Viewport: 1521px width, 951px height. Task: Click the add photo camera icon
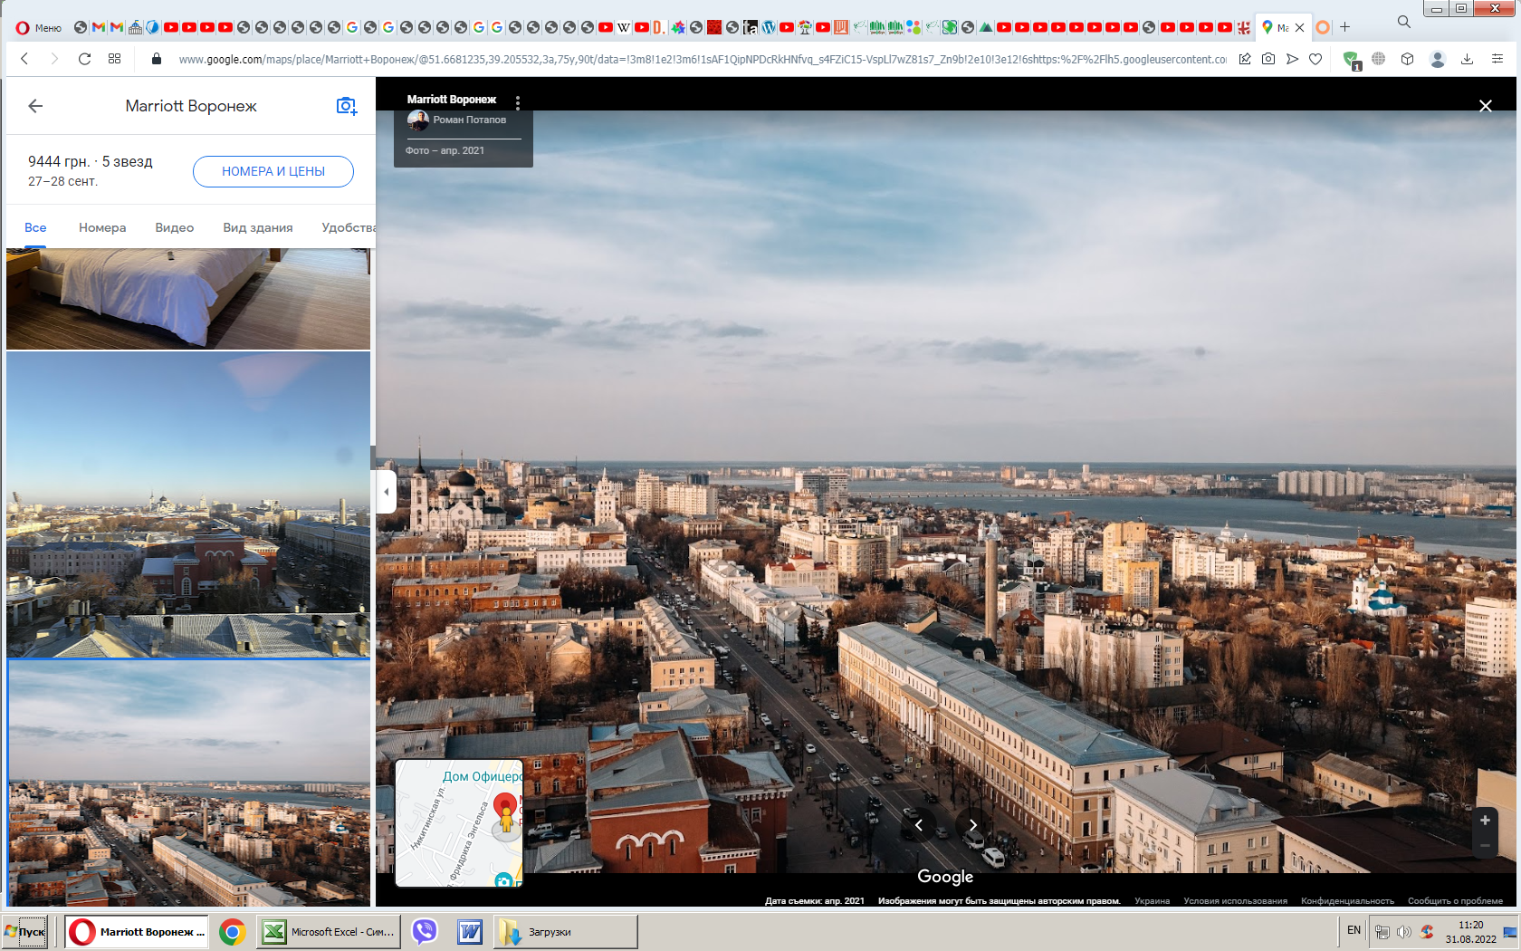[347, 106]
